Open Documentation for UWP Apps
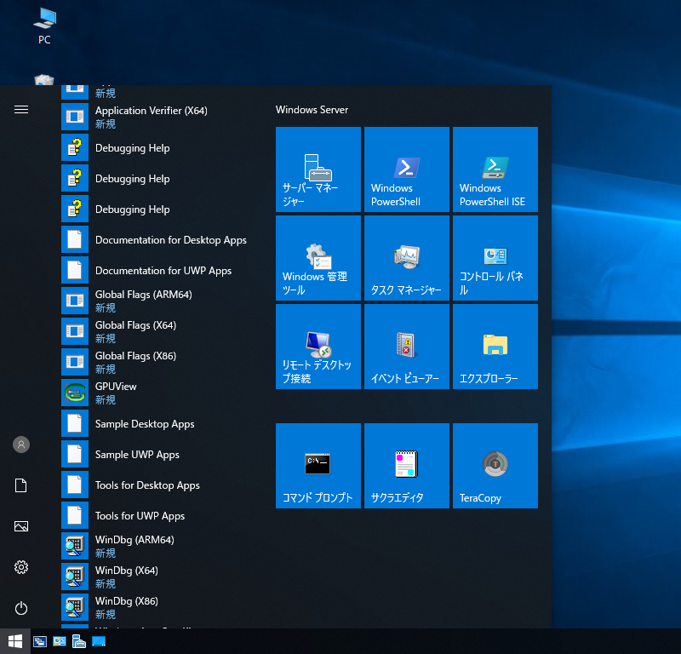Viewport: 681px width, 654px height. [x=161, y=270]
